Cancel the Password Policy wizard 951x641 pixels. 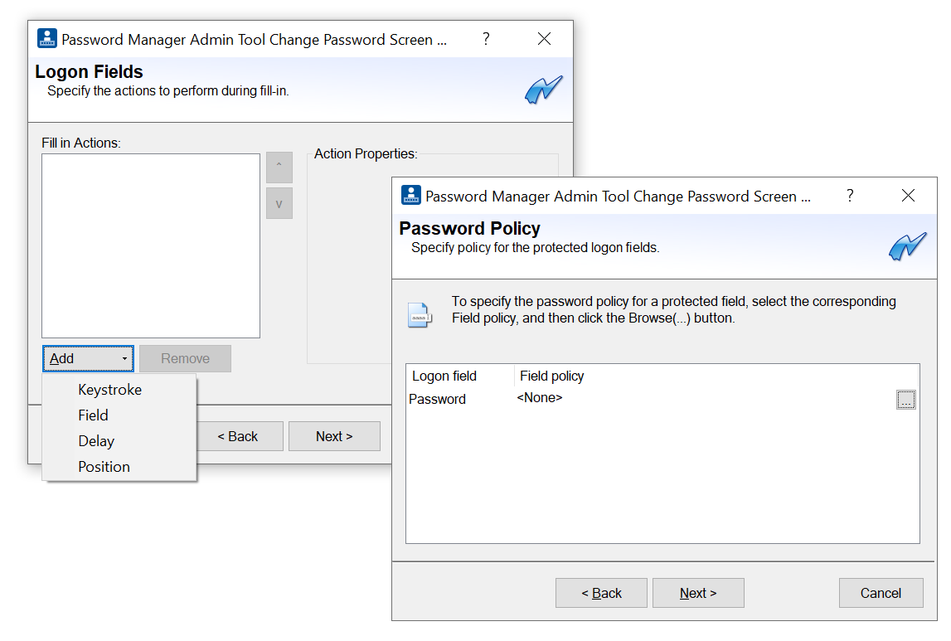(x=881, y=593)
